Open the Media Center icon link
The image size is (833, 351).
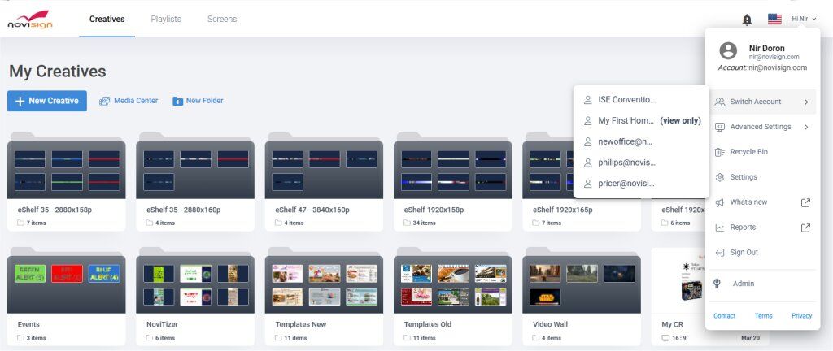click(x=104, y=101)
